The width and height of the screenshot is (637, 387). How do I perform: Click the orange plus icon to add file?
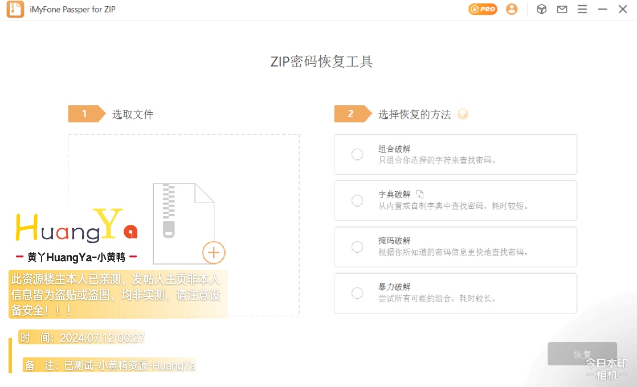214,252
